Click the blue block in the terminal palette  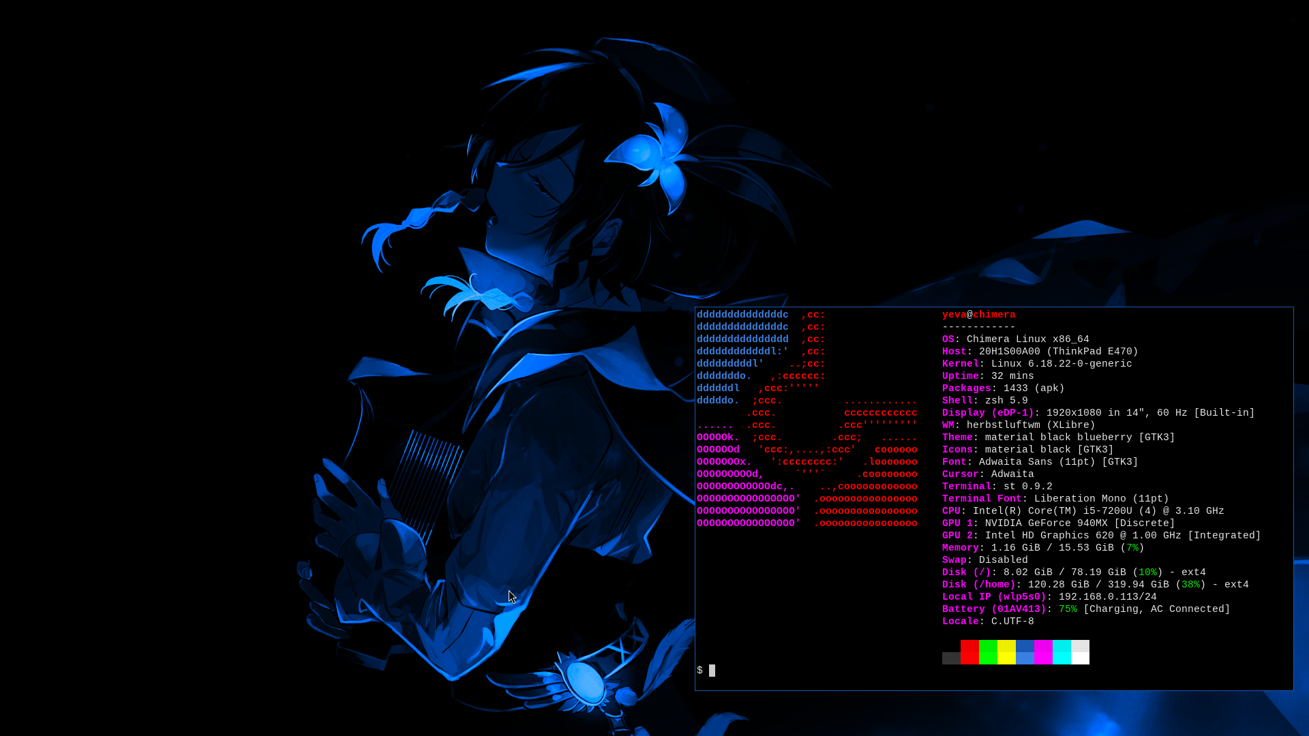point(1025,652)
